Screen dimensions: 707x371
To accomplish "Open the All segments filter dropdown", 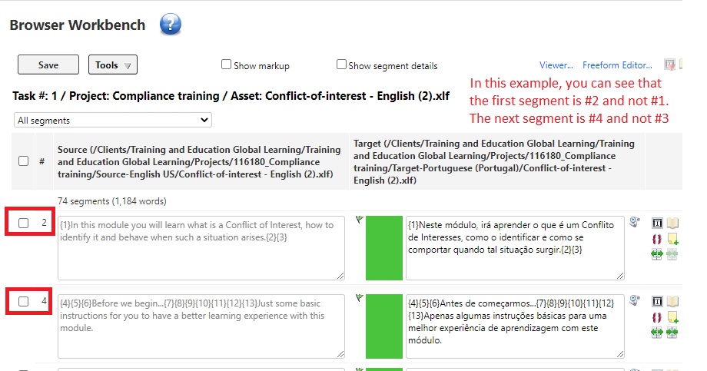I will (x=113, y=120).
